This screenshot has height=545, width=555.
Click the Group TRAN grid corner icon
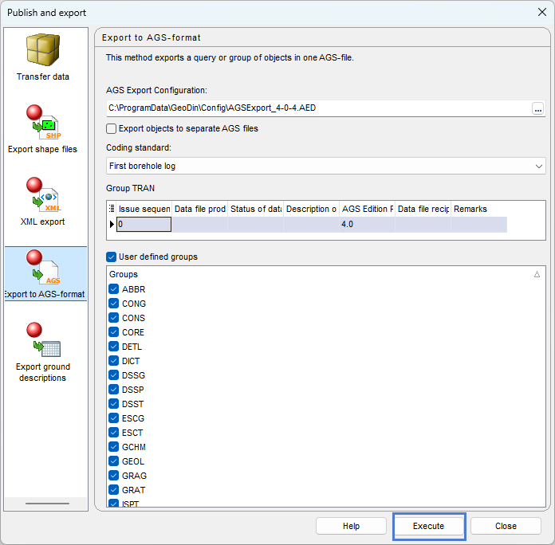tap(112, 209)
